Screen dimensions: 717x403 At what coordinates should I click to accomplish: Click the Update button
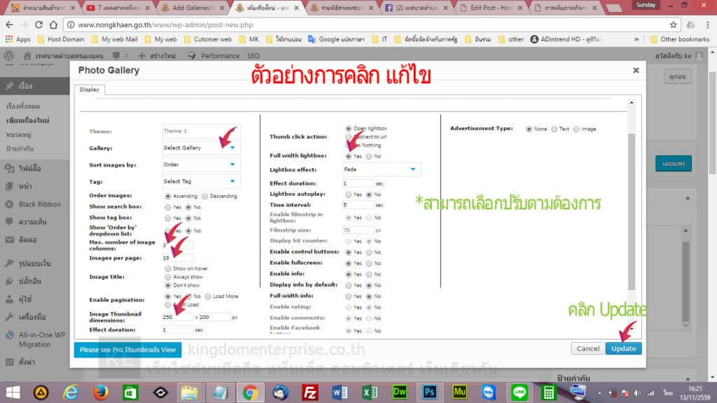tap(622, 348)
